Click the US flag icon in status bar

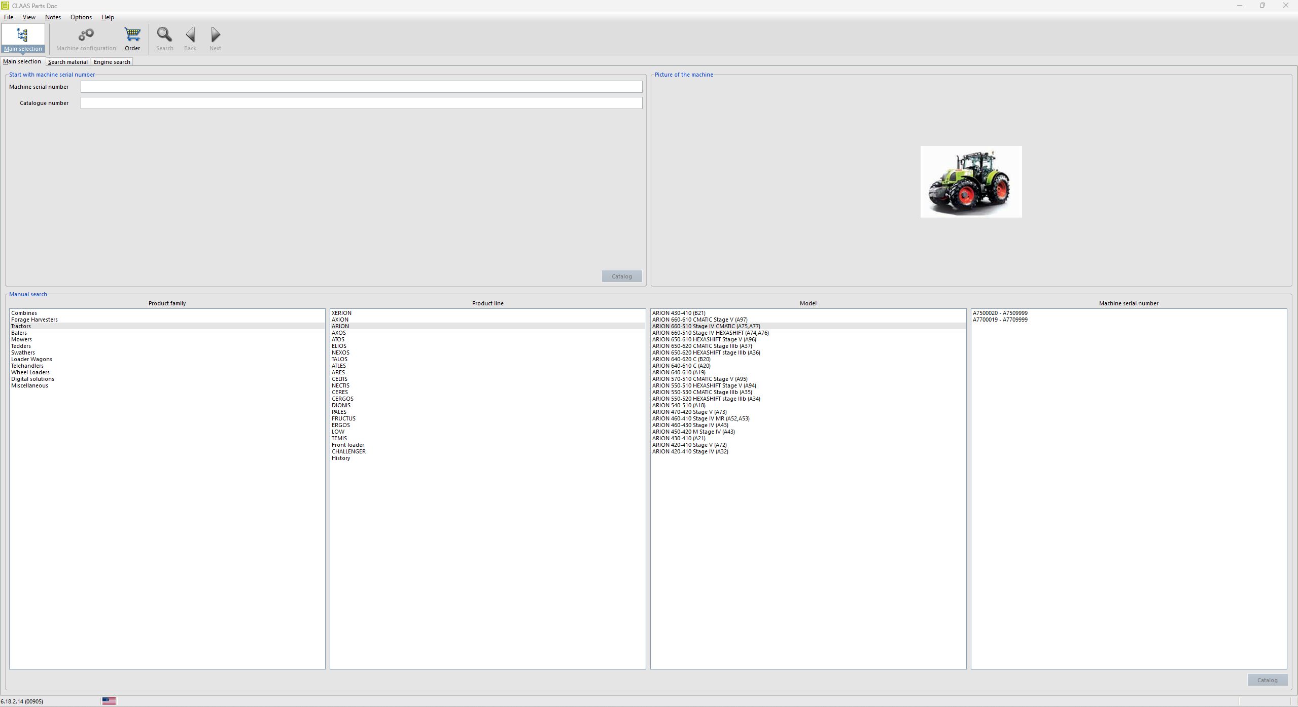click(109, 700)
